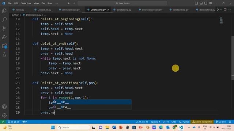Open the Source Control view
The width and height of the screenshot is (234, 131).
4,28
